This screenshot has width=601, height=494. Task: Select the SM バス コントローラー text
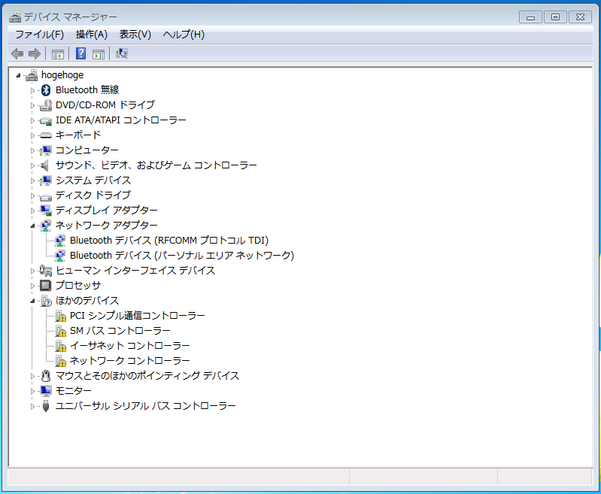[120, 331]
